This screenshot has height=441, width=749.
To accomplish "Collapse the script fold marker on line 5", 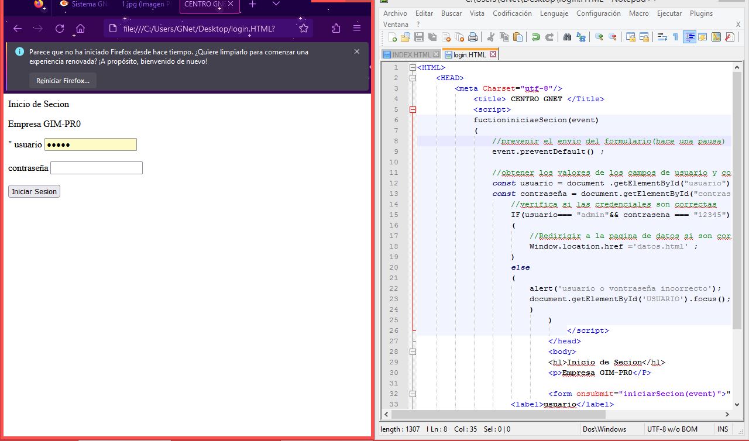I will 413,109.
